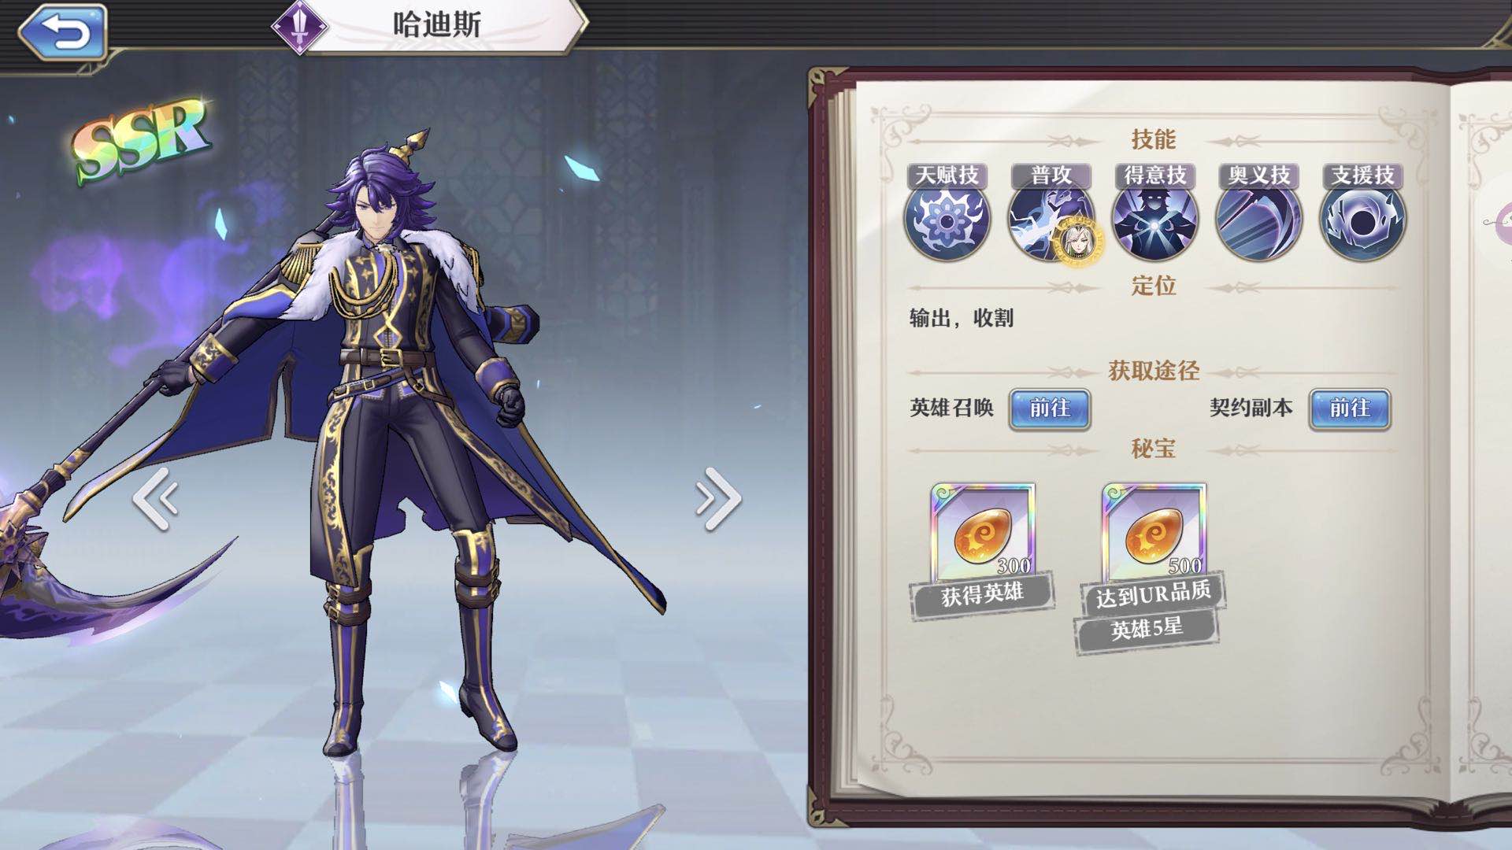Show previous hero with left chevron
The height and width of the screenshot is (850, 1512).
[x=155, y=498]
